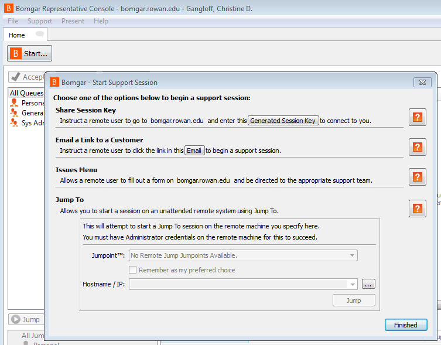Open the Help menu

101,21
